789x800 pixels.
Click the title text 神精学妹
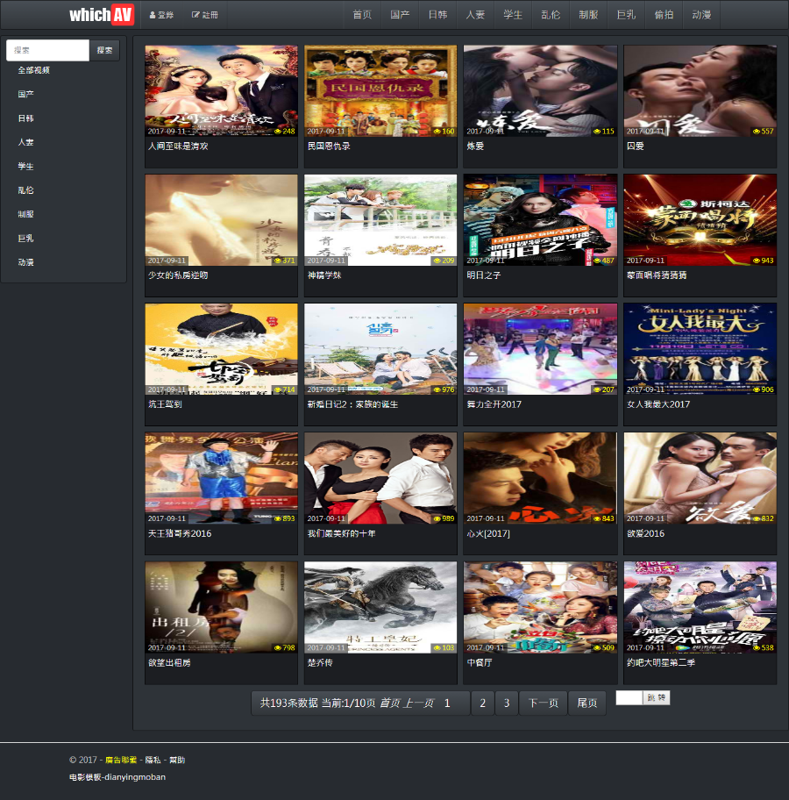(x=324, y=275)
